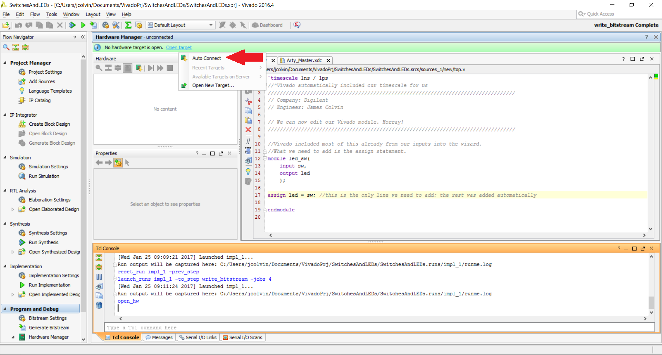Click the paste icon in editor sidebar
Screen dimensions: 662x355
[x=248, y=120]
